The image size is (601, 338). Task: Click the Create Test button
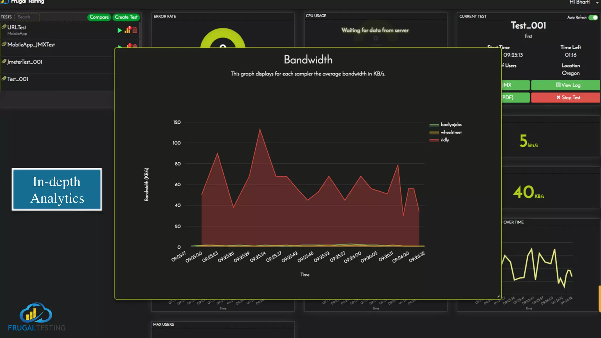(126, 17)
